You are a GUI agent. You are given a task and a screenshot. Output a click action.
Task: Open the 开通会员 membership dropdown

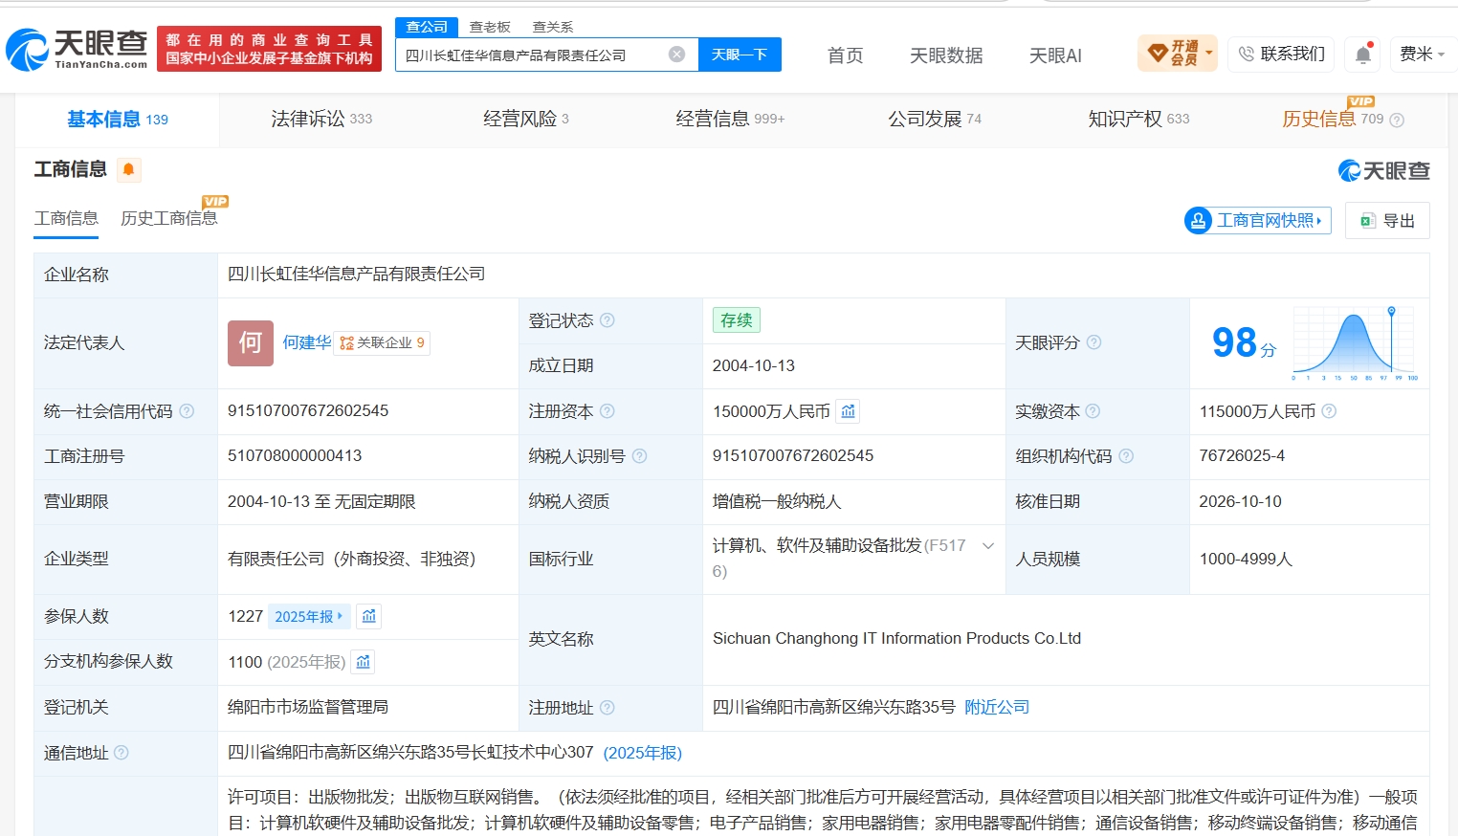click(x=1178, y=54)
